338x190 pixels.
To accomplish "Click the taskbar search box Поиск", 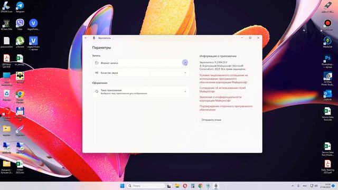I will click(146, 186).
